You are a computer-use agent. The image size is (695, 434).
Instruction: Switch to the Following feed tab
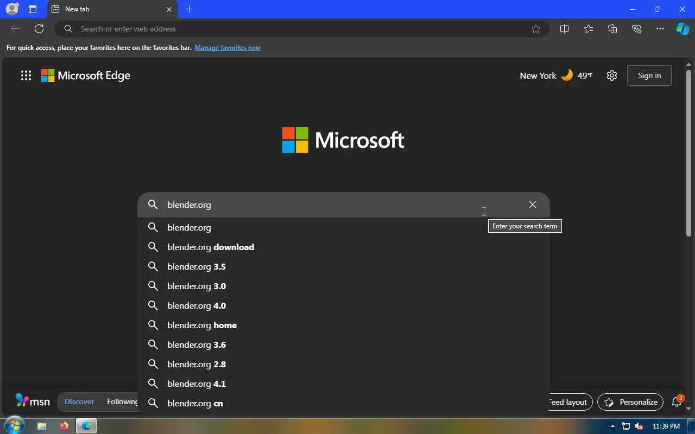122,401
